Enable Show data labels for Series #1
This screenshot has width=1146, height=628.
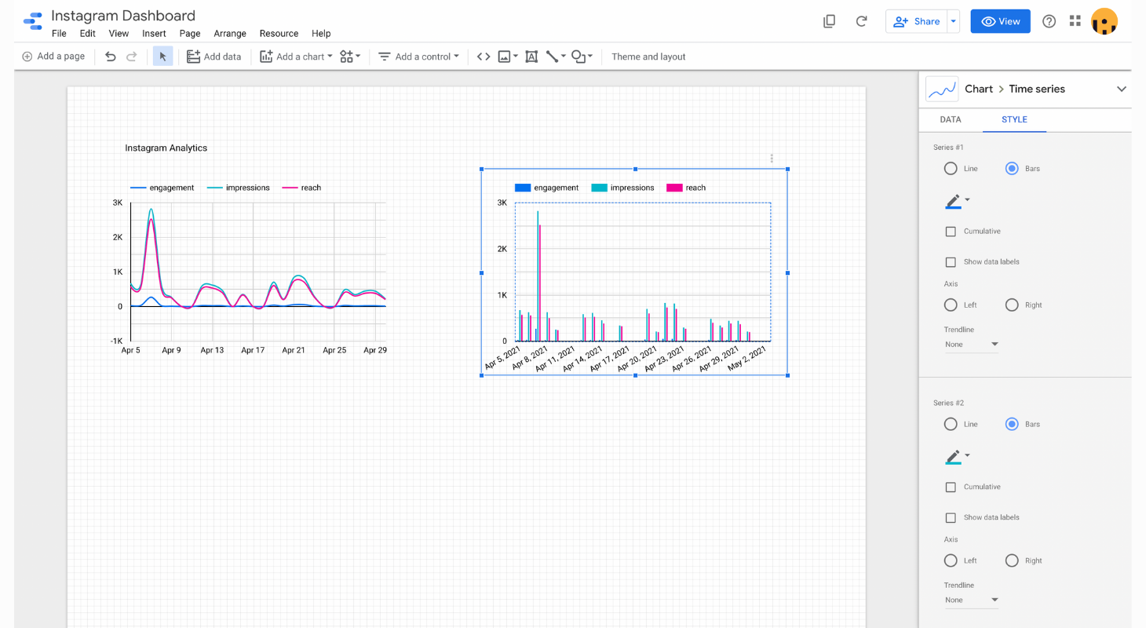coord(951,262)
